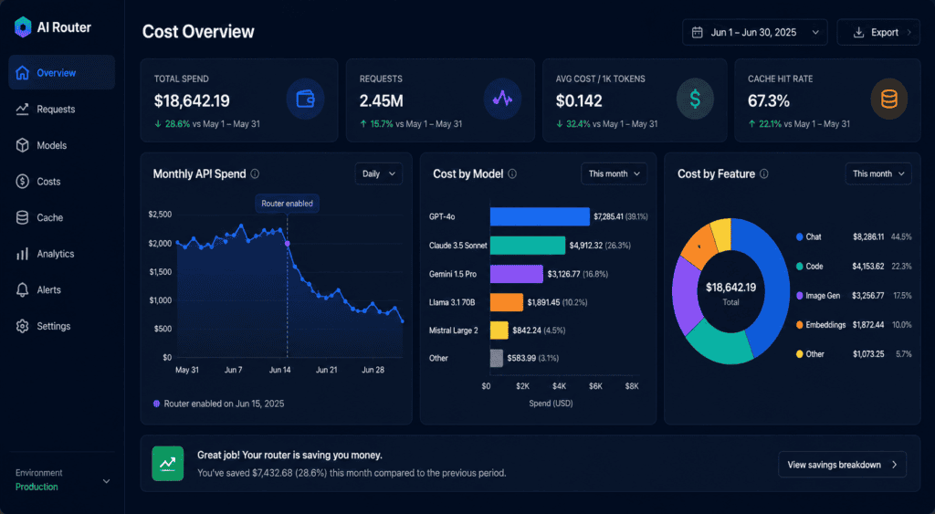This screenshot has width=935, height=514.
Task: Click the teal Code legend dot
Action: pos(800,266)
